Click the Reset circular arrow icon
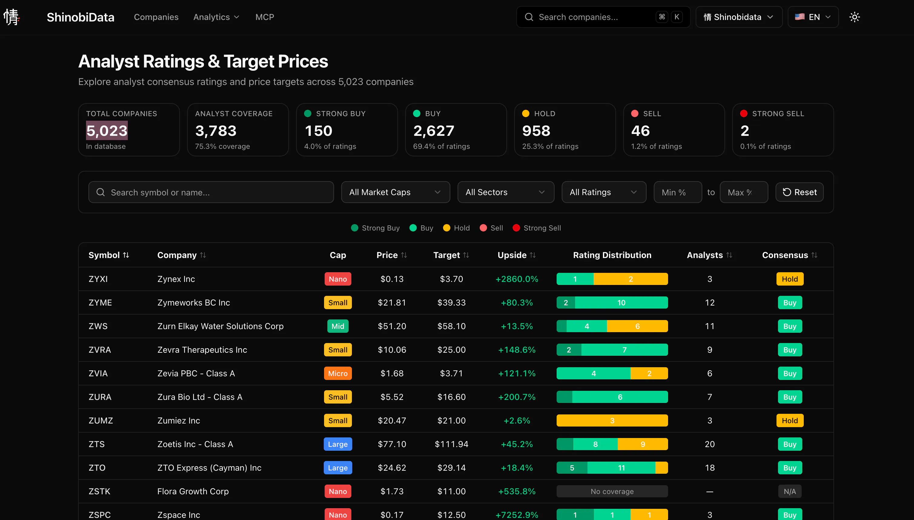The image size is (914, 520). pyautogui.click(x=787, y=192)
